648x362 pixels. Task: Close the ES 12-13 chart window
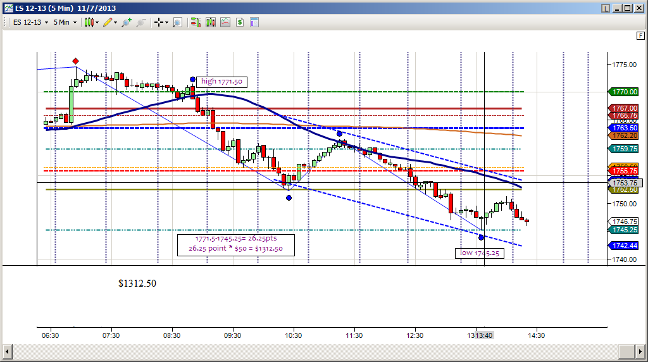(x=639, y=8)
